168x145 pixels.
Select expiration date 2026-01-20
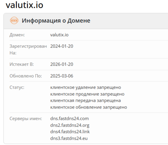[62, 64]
